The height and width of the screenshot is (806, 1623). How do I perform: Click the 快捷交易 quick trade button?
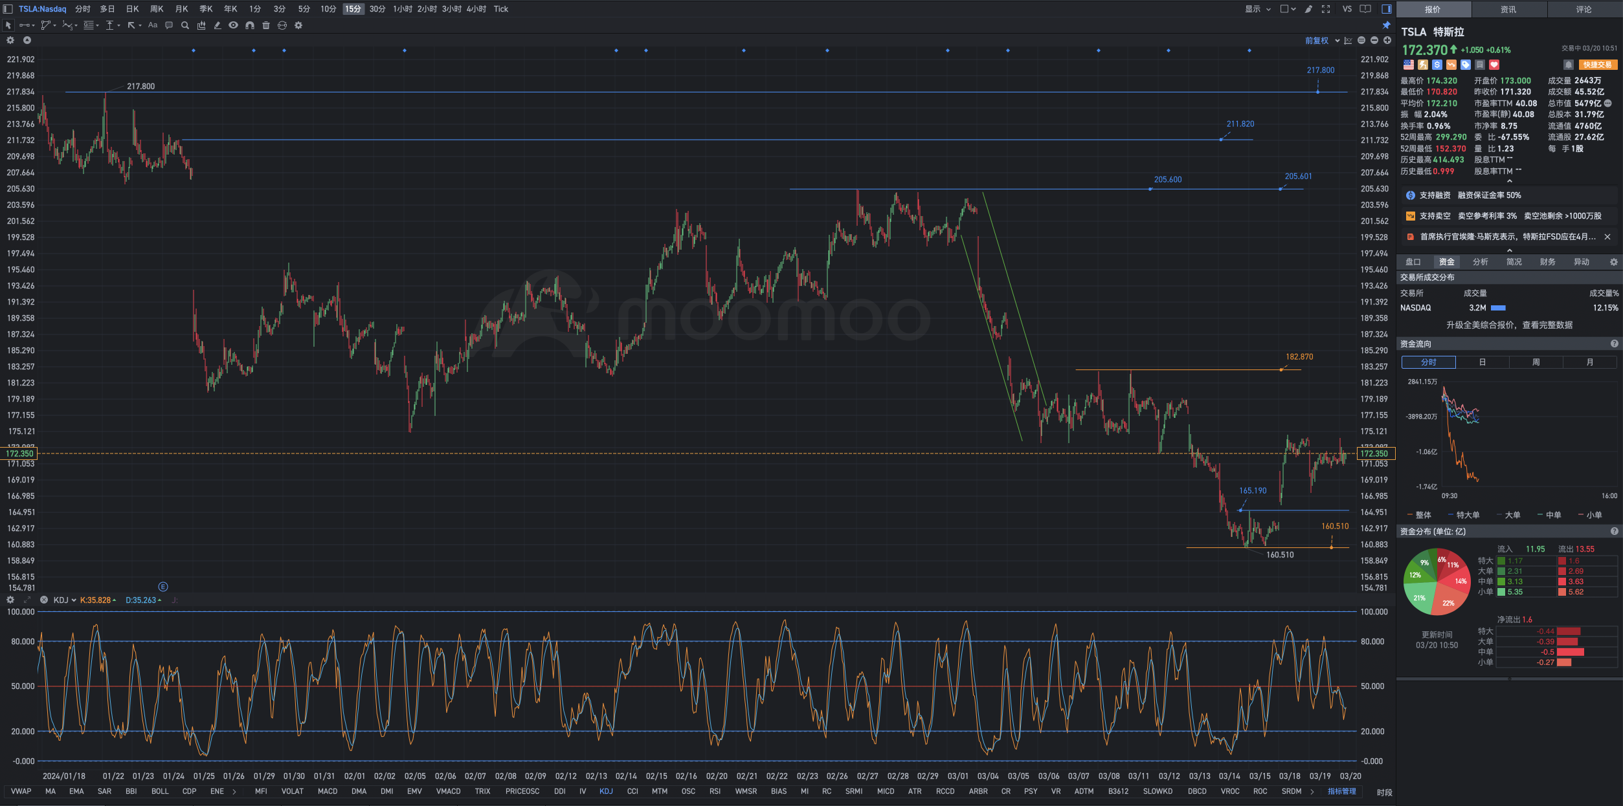[1598, 65]
